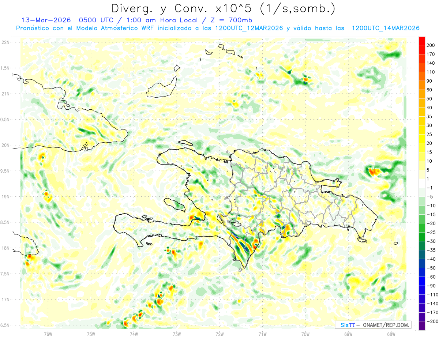Click colorbar value 90 (positive)
The height and width of the screenshot is (339, 439).
[x=429, y=81]
